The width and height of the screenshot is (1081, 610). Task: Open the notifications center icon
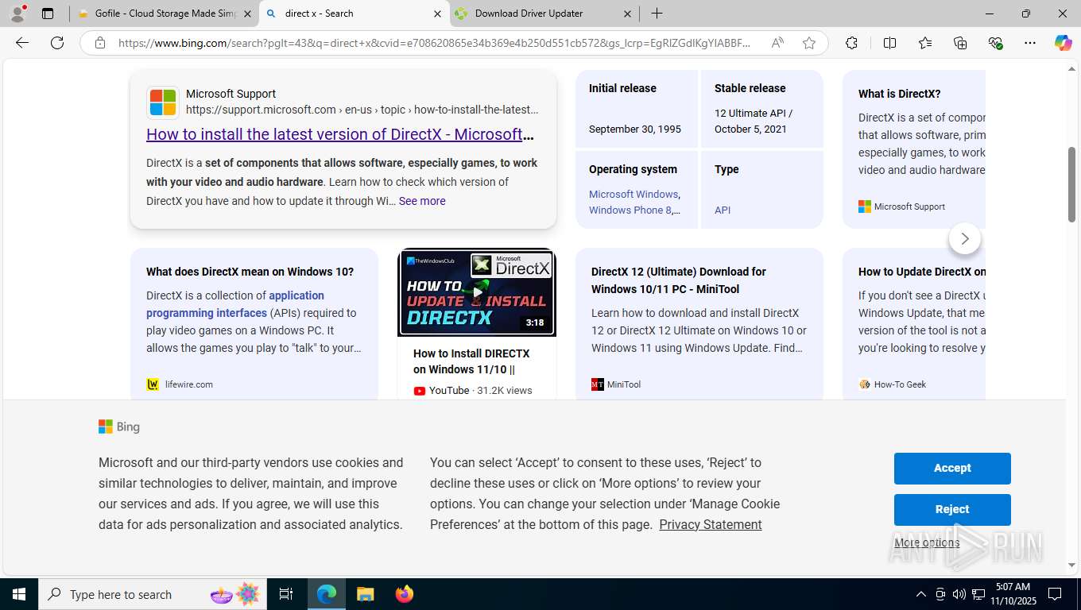(x=1056, y=594)
